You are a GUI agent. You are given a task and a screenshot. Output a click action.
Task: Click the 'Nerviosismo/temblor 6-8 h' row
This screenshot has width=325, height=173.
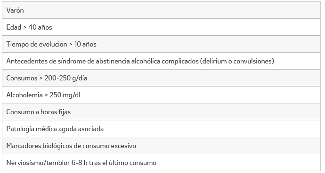pyautogui.click(x=161, y=163)
